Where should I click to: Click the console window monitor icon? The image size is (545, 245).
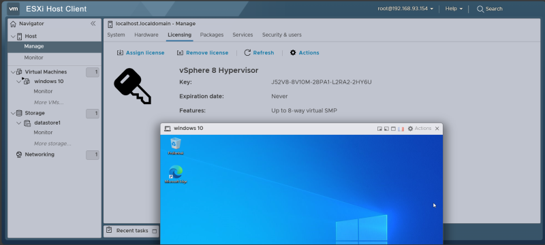(x=168, y=129)
